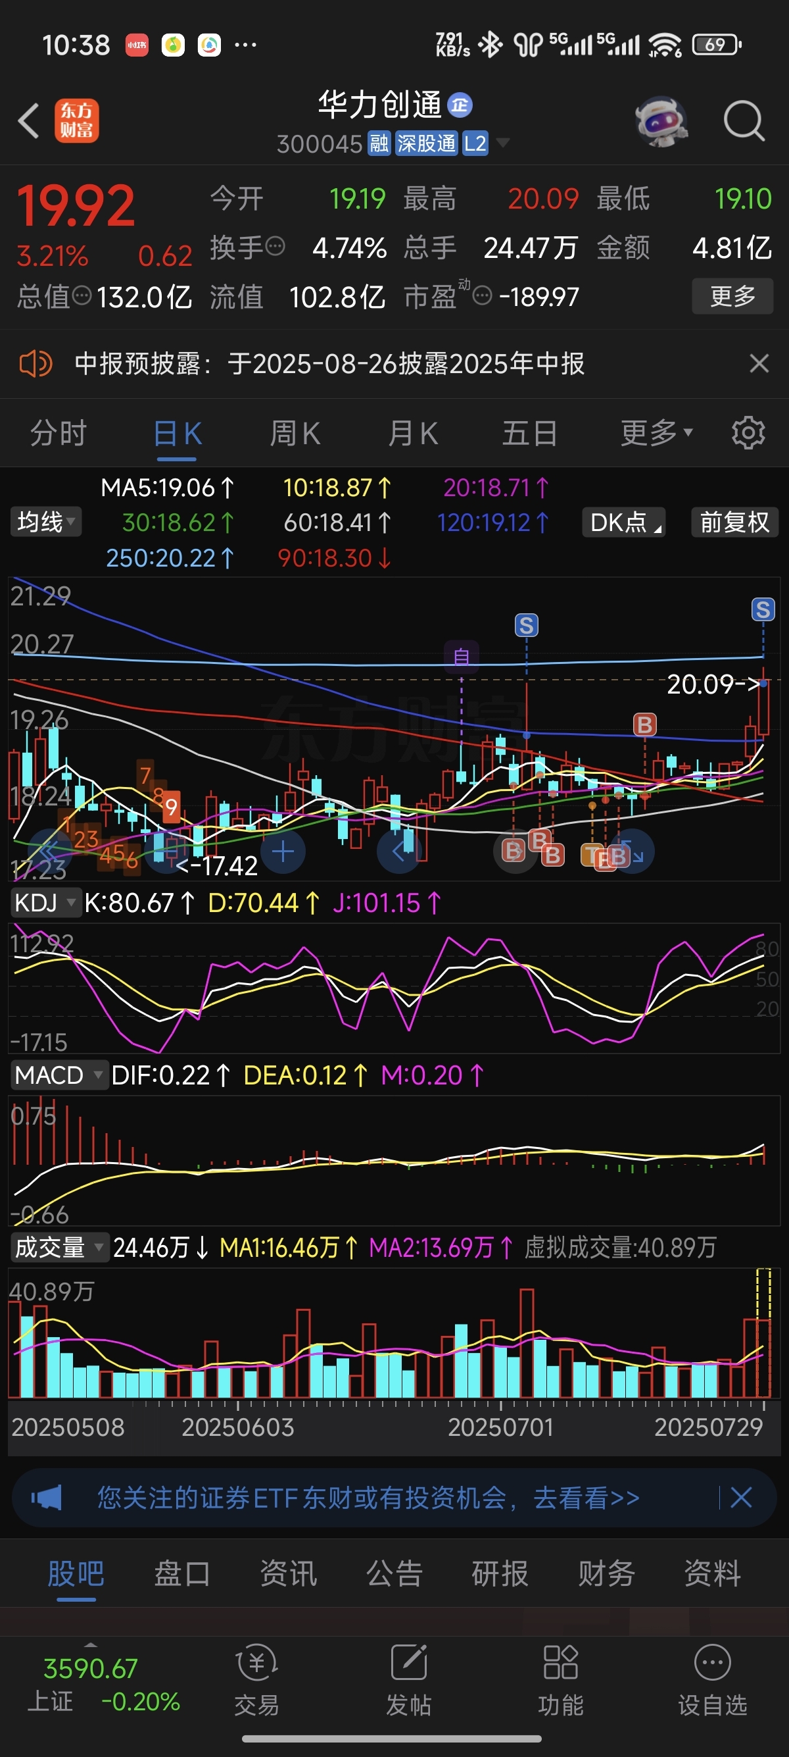Tap the ETF promotion megaphone icon
Viewport: 789px width, 1757px height.
click(x=46, y=1498)
